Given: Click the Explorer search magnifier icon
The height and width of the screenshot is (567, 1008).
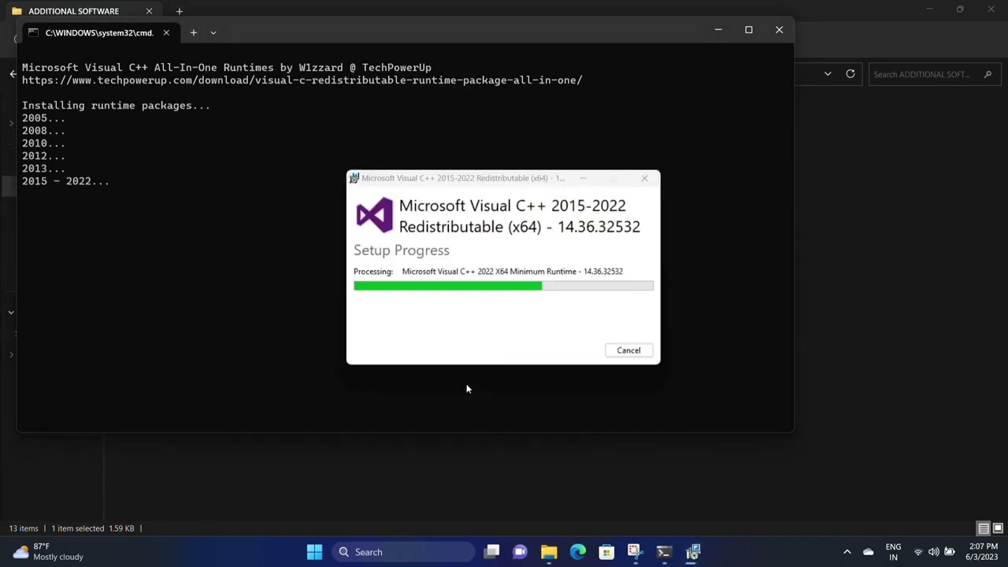Looking at the screenshot, I should pyautogui.click(x=988, y=74).
